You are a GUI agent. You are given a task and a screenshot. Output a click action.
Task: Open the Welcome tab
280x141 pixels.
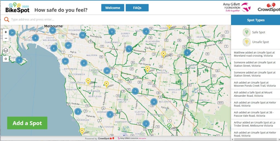coord(113,8)
